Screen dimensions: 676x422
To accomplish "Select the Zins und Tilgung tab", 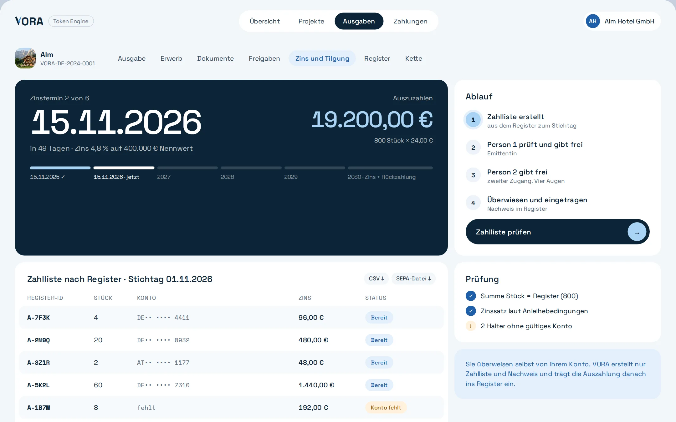I will [322, 58].
